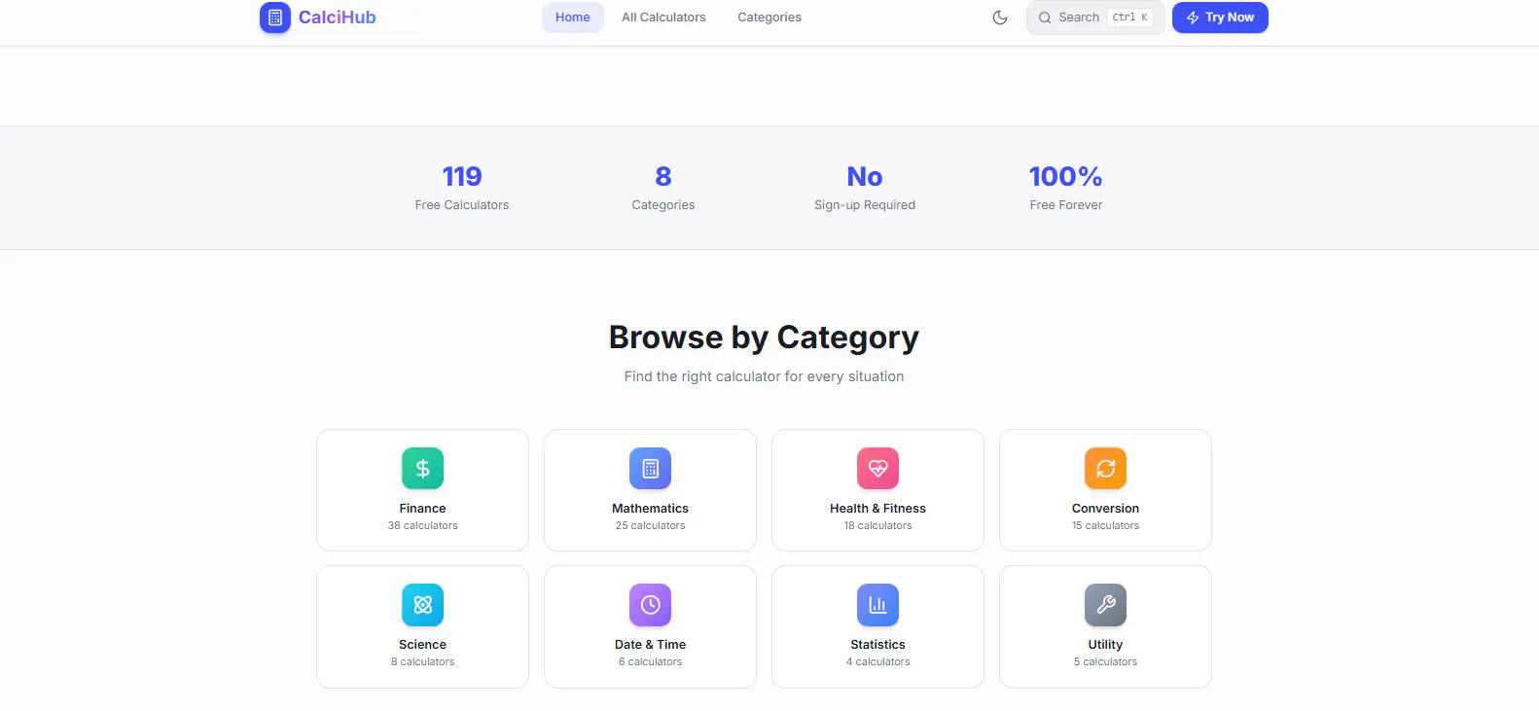The height and width of the screenshot is (711, 1539).
Task: Click the '15 calculators' text
Action: tap(1105, 526)
